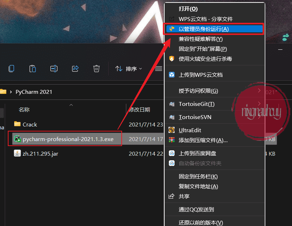Select pycharm-professional-2021.1.3.exe file
This screenshot has width=292, height=226.
click(68, 139)
